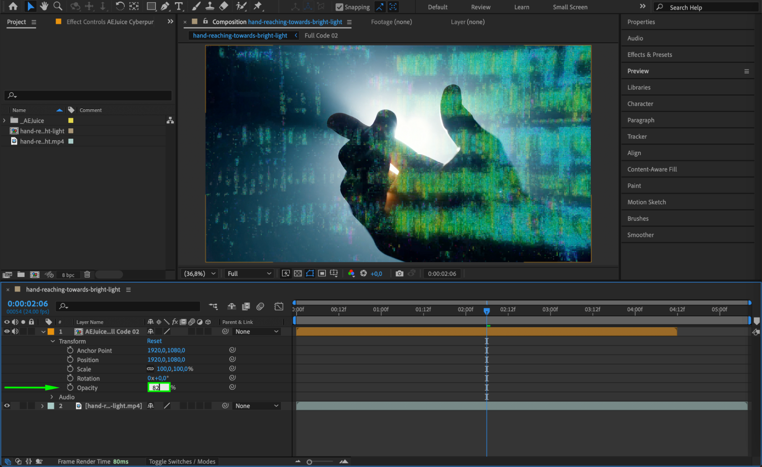
Task: Select the Puppet Pin tool
Action: pos(258,6)
